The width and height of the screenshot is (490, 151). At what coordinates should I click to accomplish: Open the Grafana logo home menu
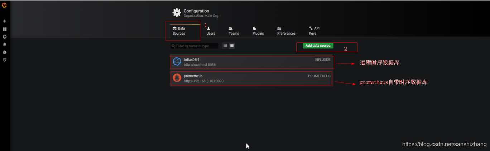pyautogui.click(x=4, y=5)
